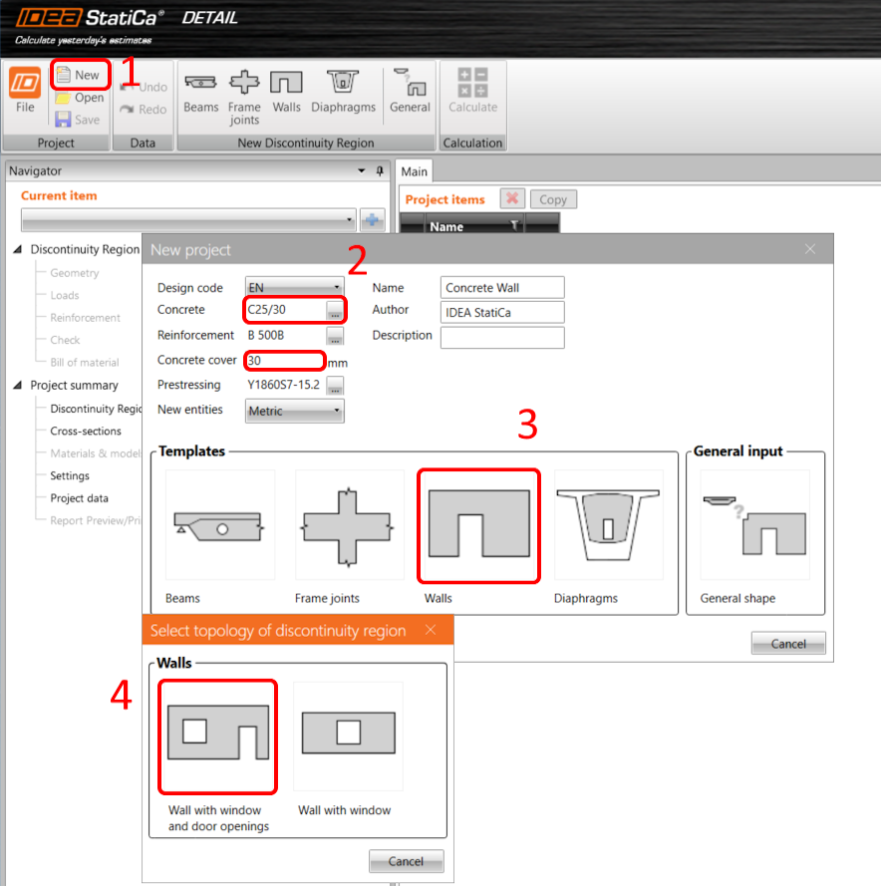Click the Concrete cover input field
Viewport: 881px width, 886px height.
[x=284, y=361]
